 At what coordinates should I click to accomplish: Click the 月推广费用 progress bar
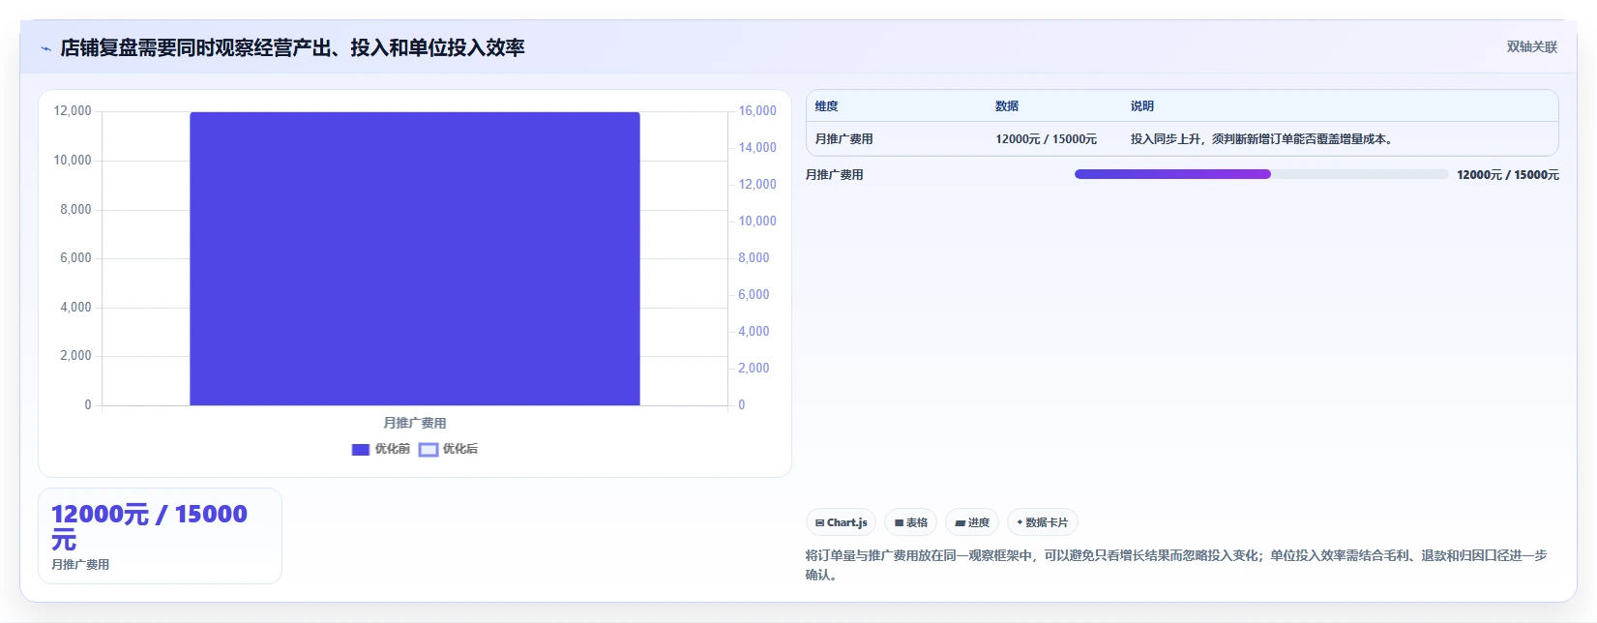tap(1261, 175)
